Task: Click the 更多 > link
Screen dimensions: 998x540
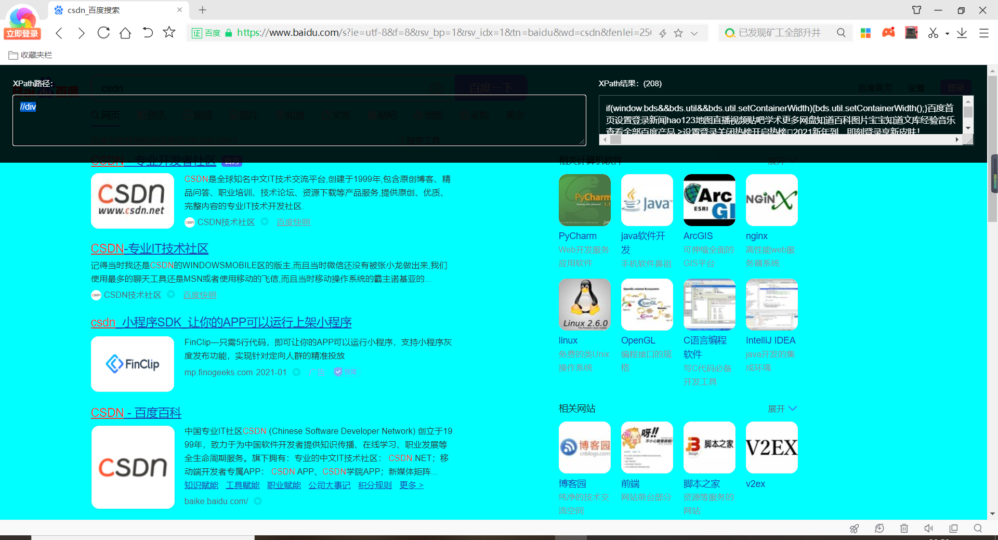Action: tap(412, 485)
